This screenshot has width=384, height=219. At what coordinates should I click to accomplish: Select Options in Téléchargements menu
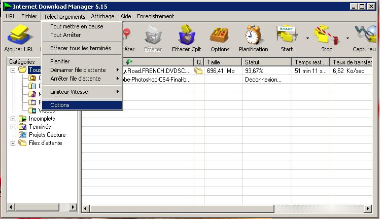82,105
